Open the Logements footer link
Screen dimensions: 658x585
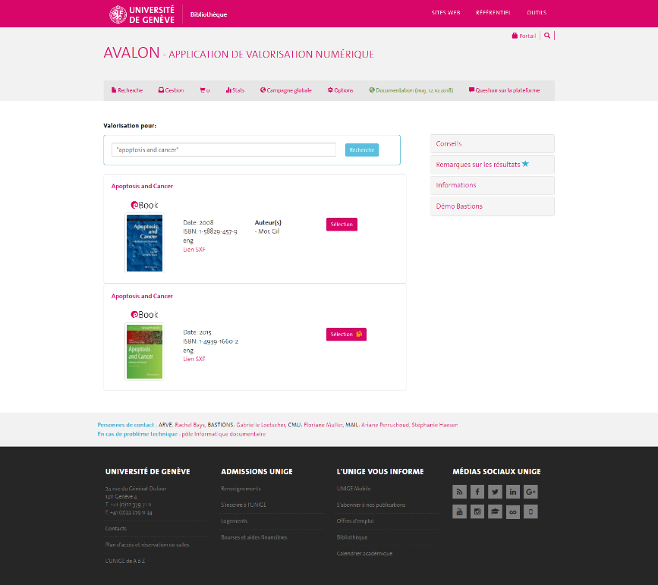[235, 521]
